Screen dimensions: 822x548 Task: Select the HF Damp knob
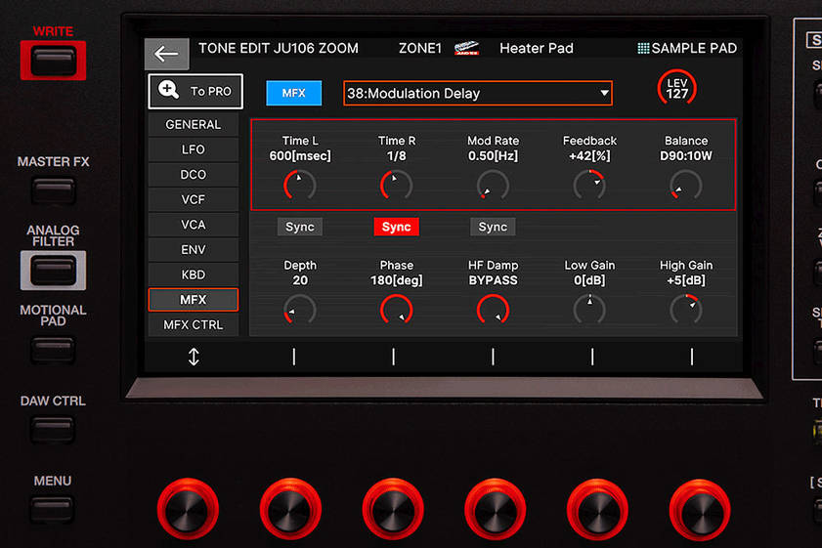click(493, 310)
